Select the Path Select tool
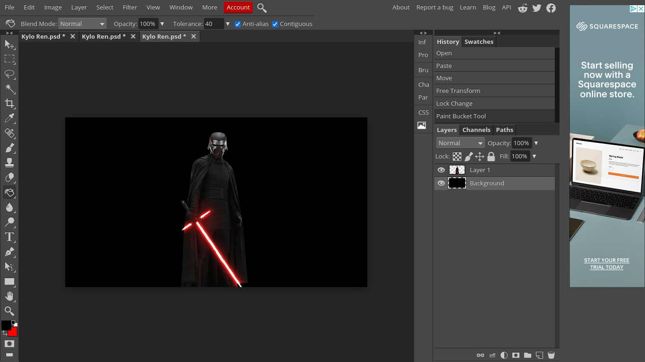This screenshot has width=645, height=362. (x=9, y=267)
